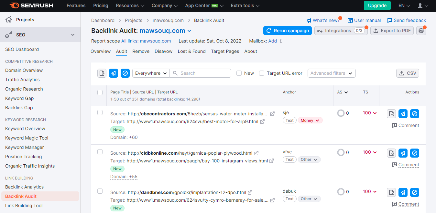Image resolution: width=436 pixels, height=213 pixels.
Task: Collapse the SEO section in sidebar
Action: pyautogui.click(x=73, y=35)
